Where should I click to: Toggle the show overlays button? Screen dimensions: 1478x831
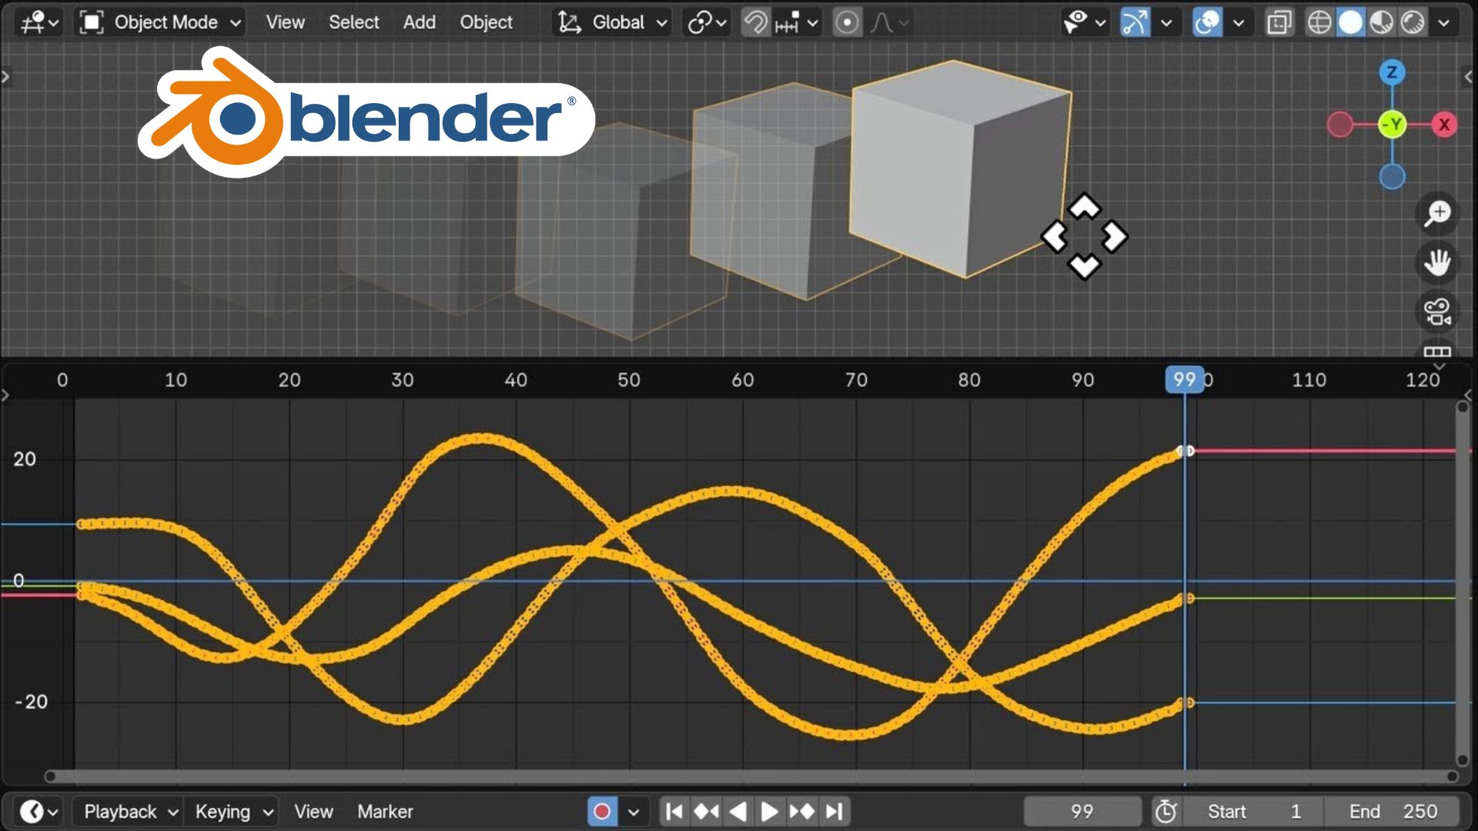click(x=1207, y=22)
